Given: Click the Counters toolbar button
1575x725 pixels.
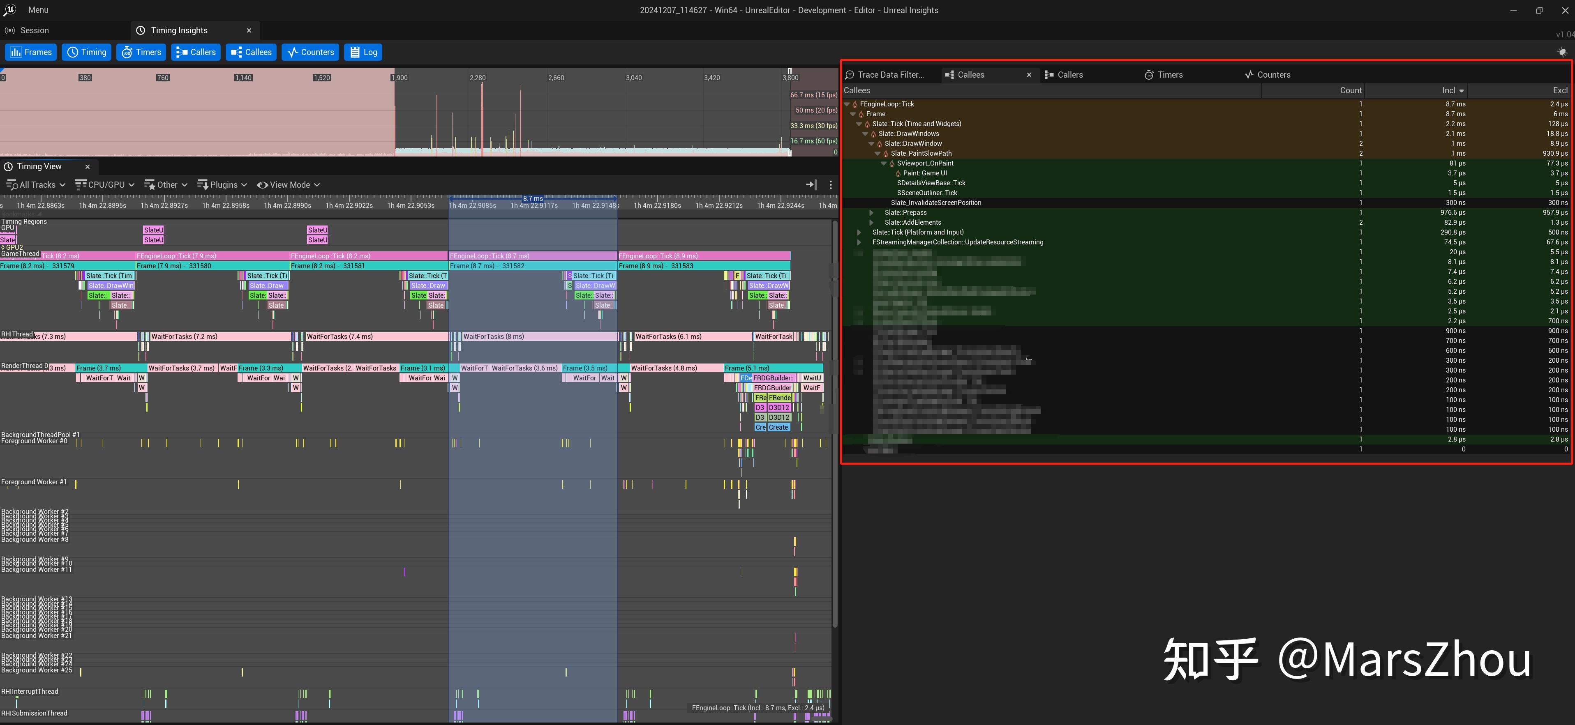Looking at the screenshot, I should tap(311, 52).
